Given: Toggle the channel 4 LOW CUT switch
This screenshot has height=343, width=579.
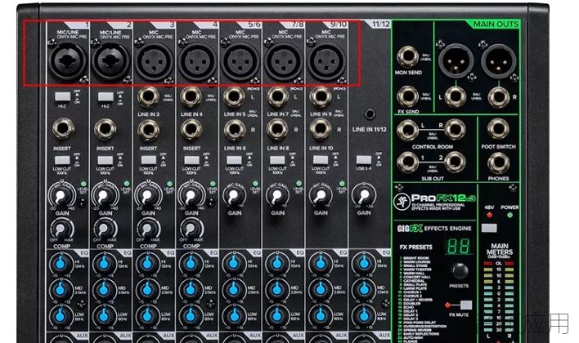Looking at the screenshot, I should tap(191, 160).
